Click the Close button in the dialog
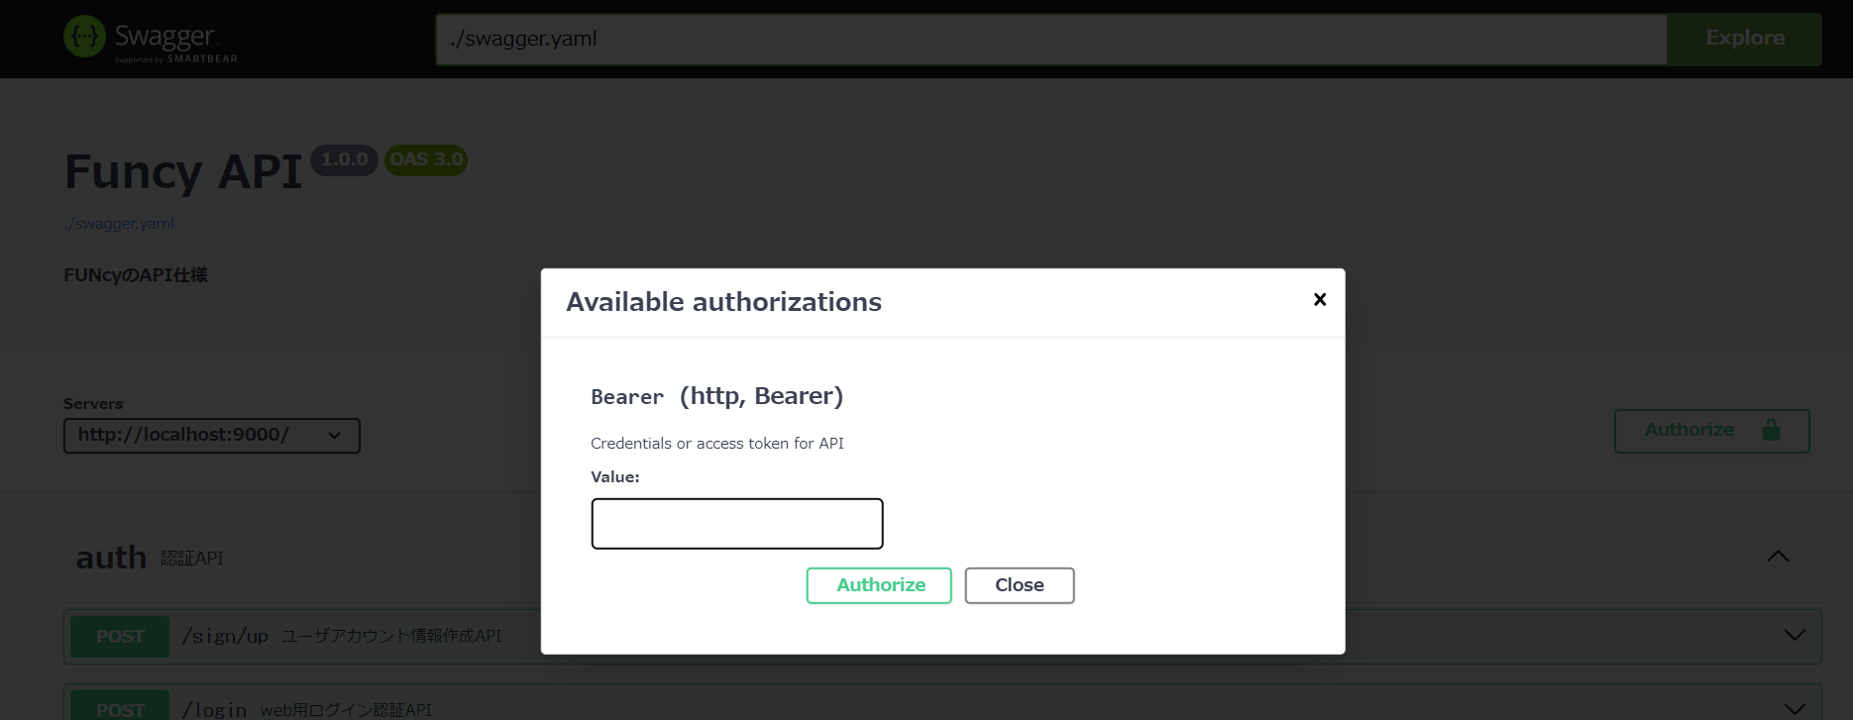The width and height of the screenshot is (1853, 720). click(1020, 585)
